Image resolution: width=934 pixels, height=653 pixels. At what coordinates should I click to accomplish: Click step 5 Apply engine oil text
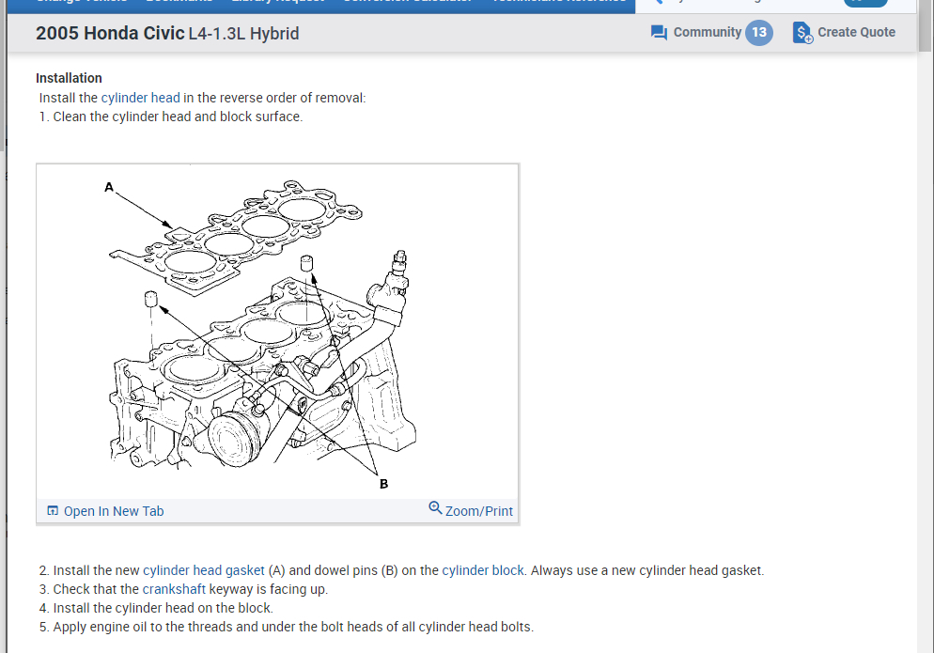(287, 627)
